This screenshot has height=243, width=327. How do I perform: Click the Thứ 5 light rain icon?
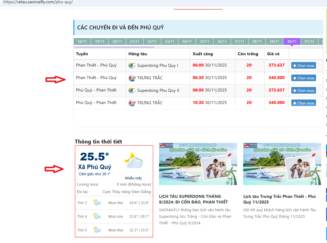tap(97, 230)
